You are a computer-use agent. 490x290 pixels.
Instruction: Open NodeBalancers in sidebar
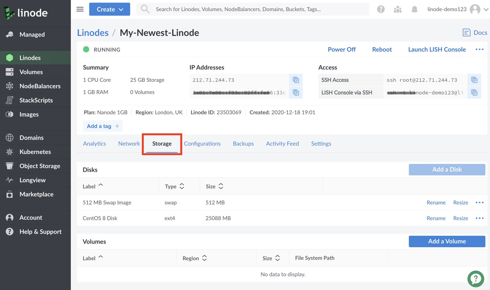[35, 86]
